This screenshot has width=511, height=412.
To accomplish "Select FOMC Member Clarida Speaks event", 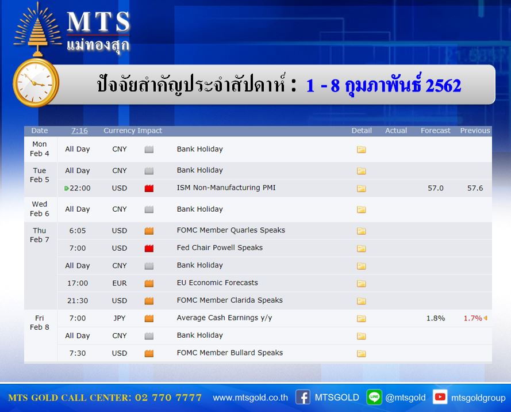I will [229, 300].
